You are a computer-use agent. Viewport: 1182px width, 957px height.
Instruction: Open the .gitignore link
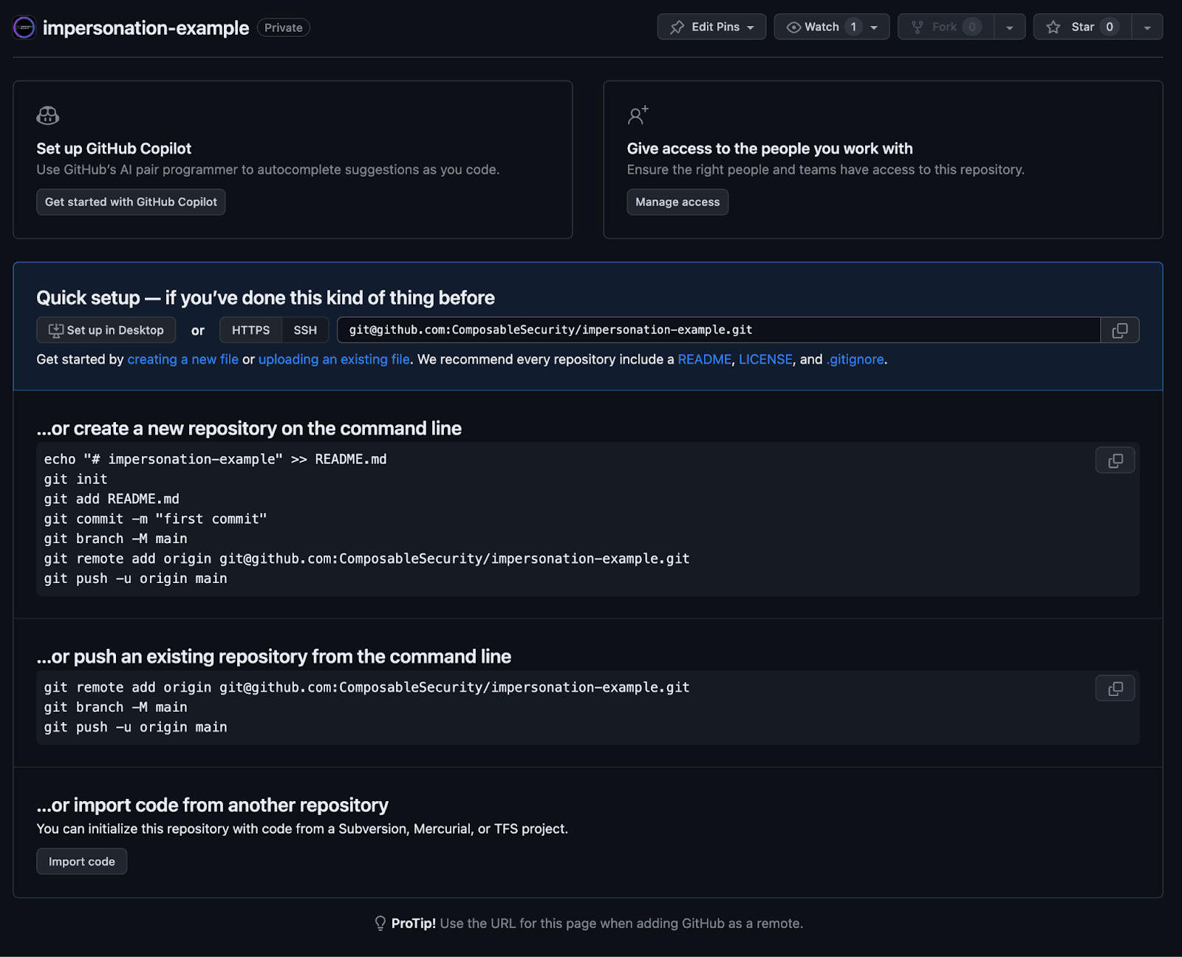(855, 359)
